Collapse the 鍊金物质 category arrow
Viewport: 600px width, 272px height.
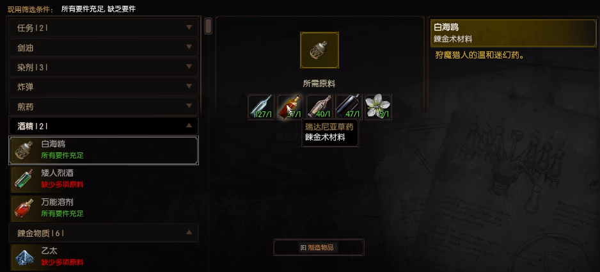point(189,232)
